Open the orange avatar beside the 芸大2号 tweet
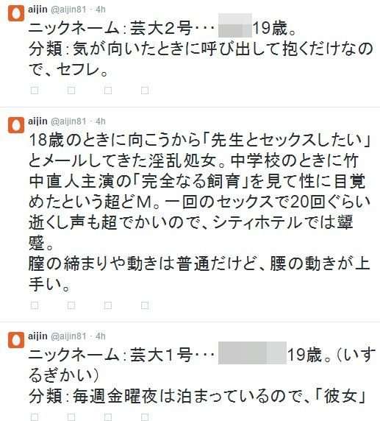The image size is (380, 421). (16, 13)
